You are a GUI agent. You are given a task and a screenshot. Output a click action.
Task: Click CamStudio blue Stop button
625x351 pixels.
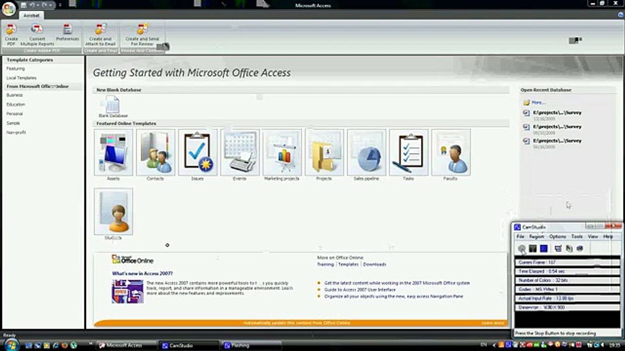543,249
